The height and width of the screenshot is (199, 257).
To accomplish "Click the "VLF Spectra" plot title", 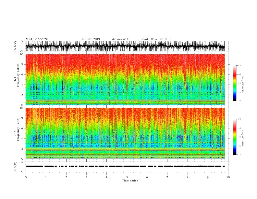I will click(x=37, y=39).
